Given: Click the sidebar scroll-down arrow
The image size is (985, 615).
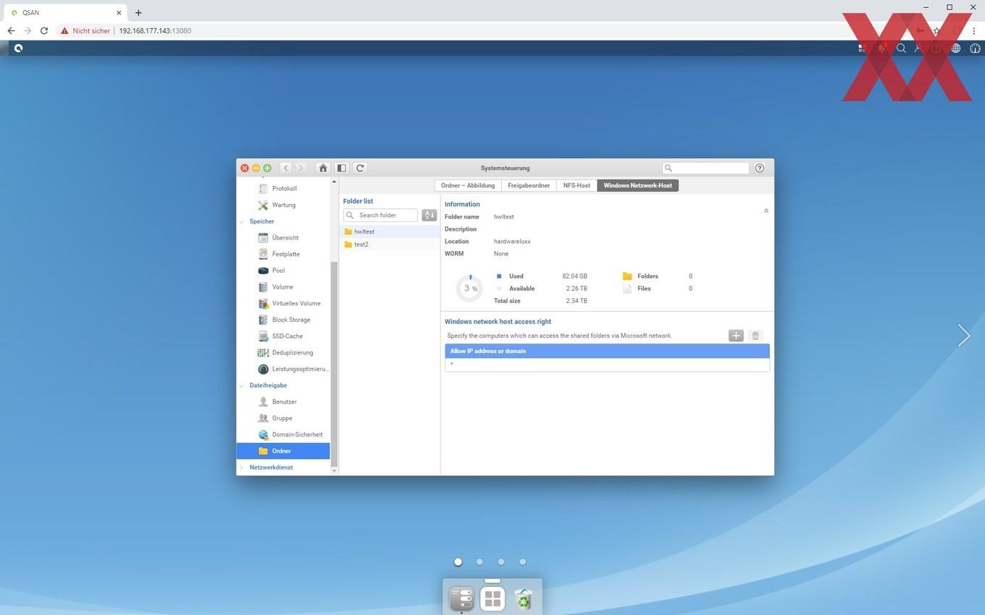Looking at the screenshot, I should (334, 470).
